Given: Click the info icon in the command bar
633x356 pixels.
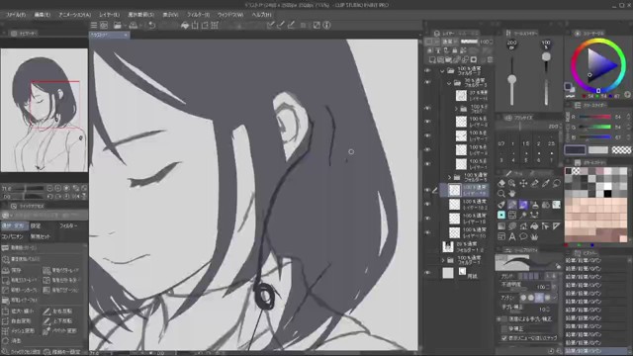Looking at the screenshot, I should pos(326,25).
